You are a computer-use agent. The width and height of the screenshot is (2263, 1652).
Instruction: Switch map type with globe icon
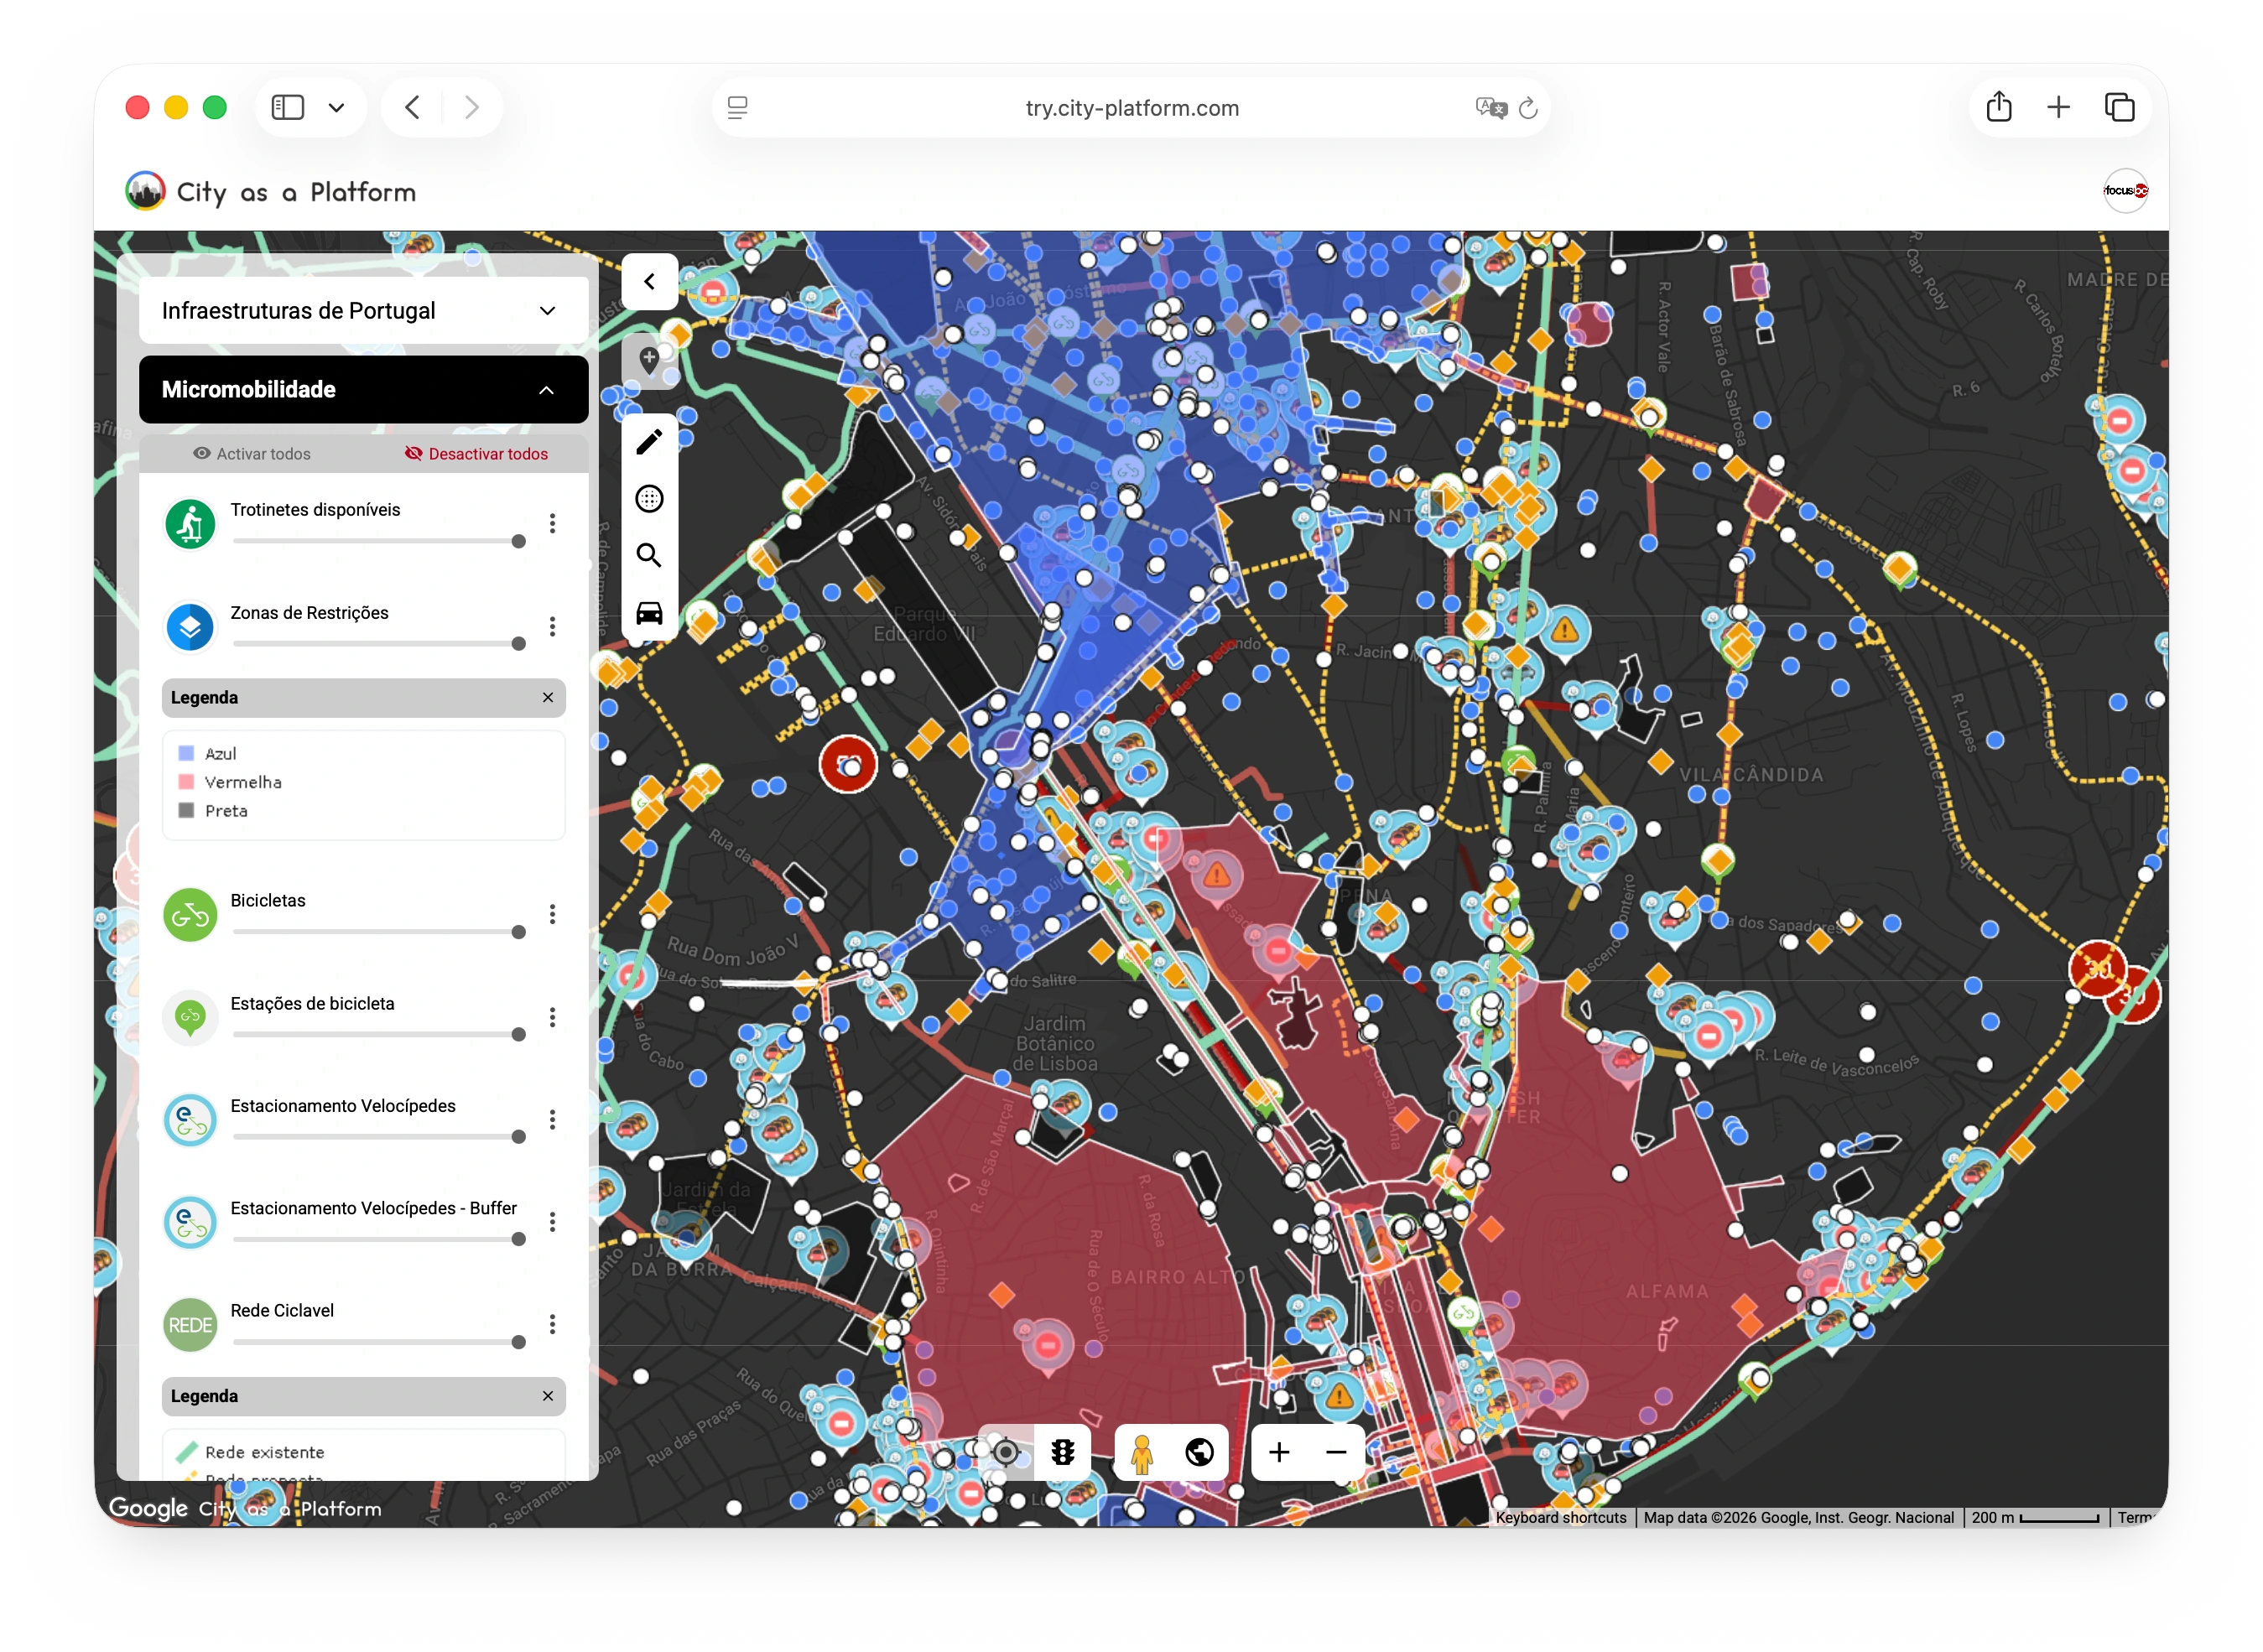tap(1199, 1452)
